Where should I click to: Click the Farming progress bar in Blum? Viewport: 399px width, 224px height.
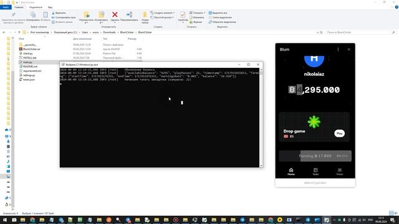coord(315,156)
